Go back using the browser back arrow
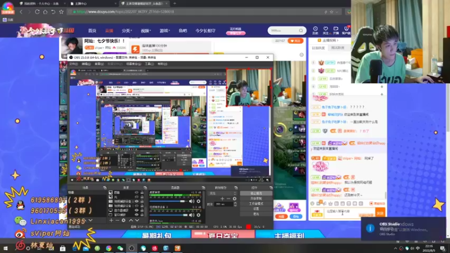 pos(21,12)
